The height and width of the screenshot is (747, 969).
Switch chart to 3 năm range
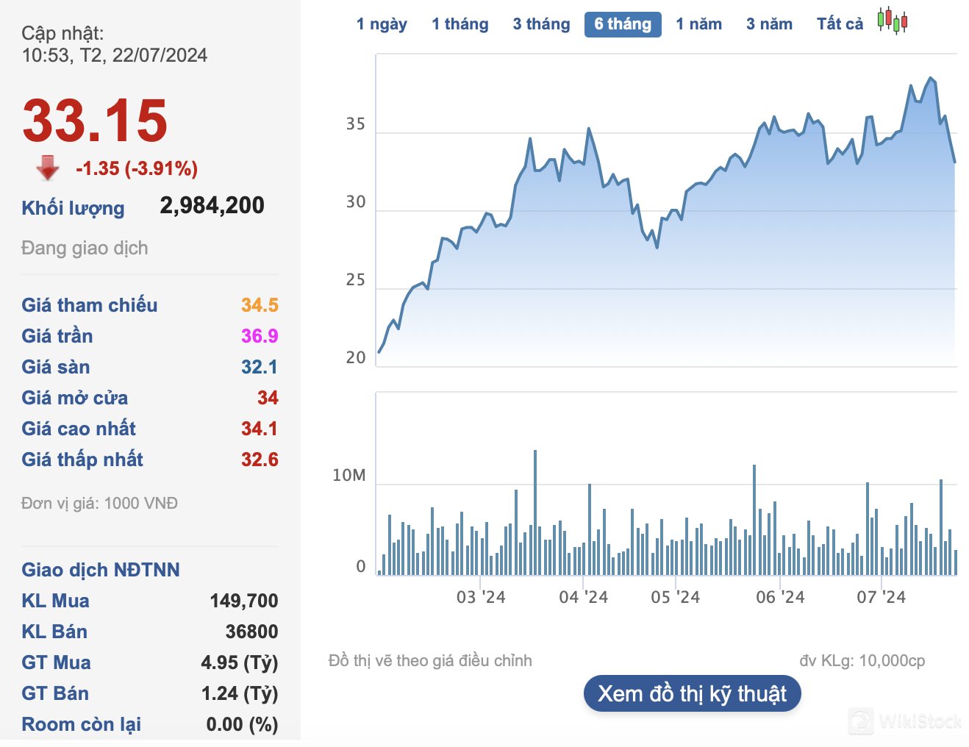tap(769, 24)
